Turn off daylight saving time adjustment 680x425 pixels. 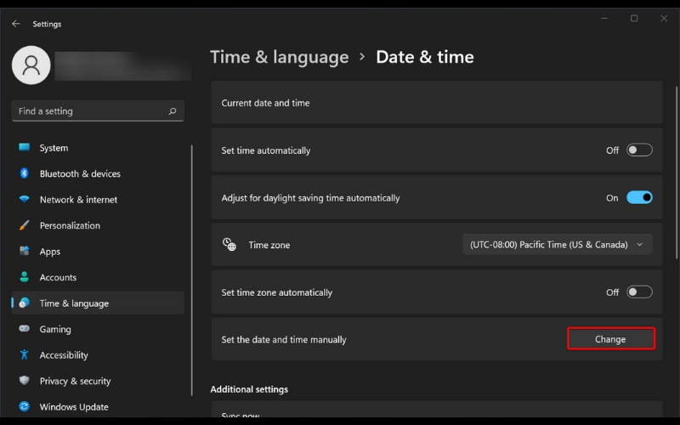click(x=639, y=198)
